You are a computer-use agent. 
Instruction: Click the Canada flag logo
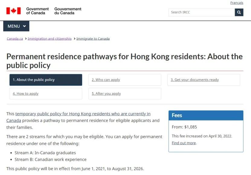(14, 11)
